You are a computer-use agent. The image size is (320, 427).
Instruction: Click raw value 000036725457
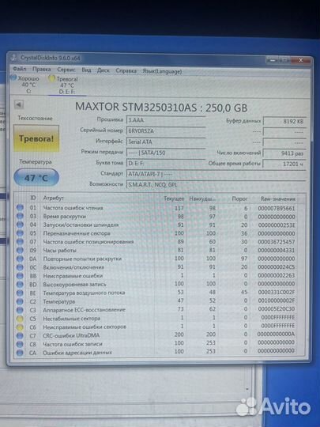point(277,242)
